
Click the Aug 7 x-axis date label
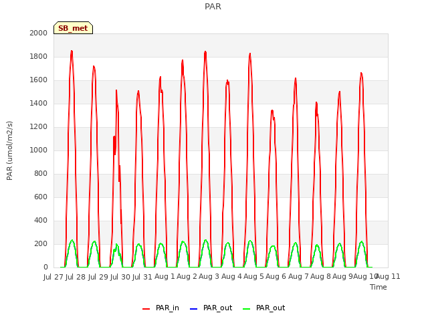click(x=298, y=276)
